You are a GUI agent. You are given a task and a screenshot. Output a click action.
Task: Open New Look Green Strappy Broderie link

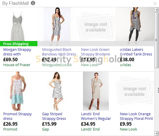[x=95, y=52]
